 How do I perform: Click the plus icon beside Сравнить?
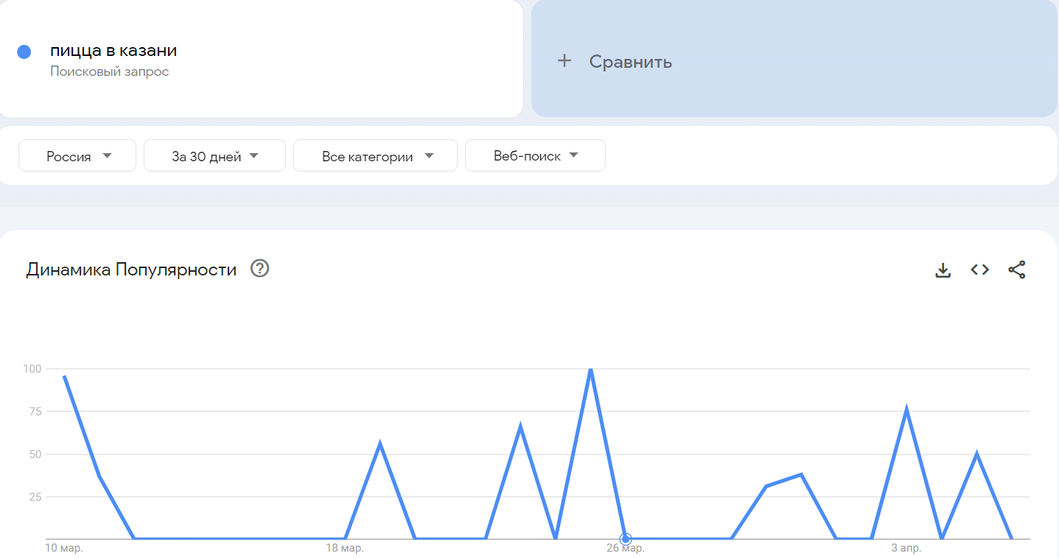(565, 61)
